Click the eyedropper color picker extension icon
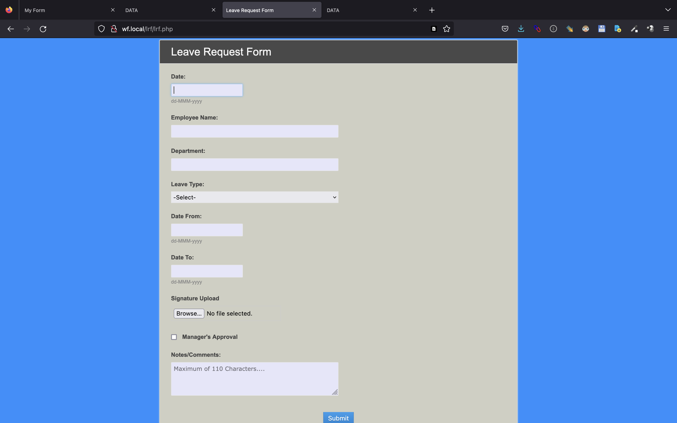Screen dimensions: 677x423 pos(634,29)
